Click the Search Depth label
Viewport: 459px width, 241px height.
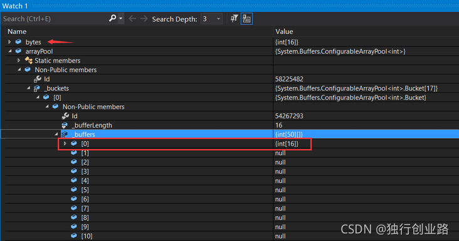174,19
